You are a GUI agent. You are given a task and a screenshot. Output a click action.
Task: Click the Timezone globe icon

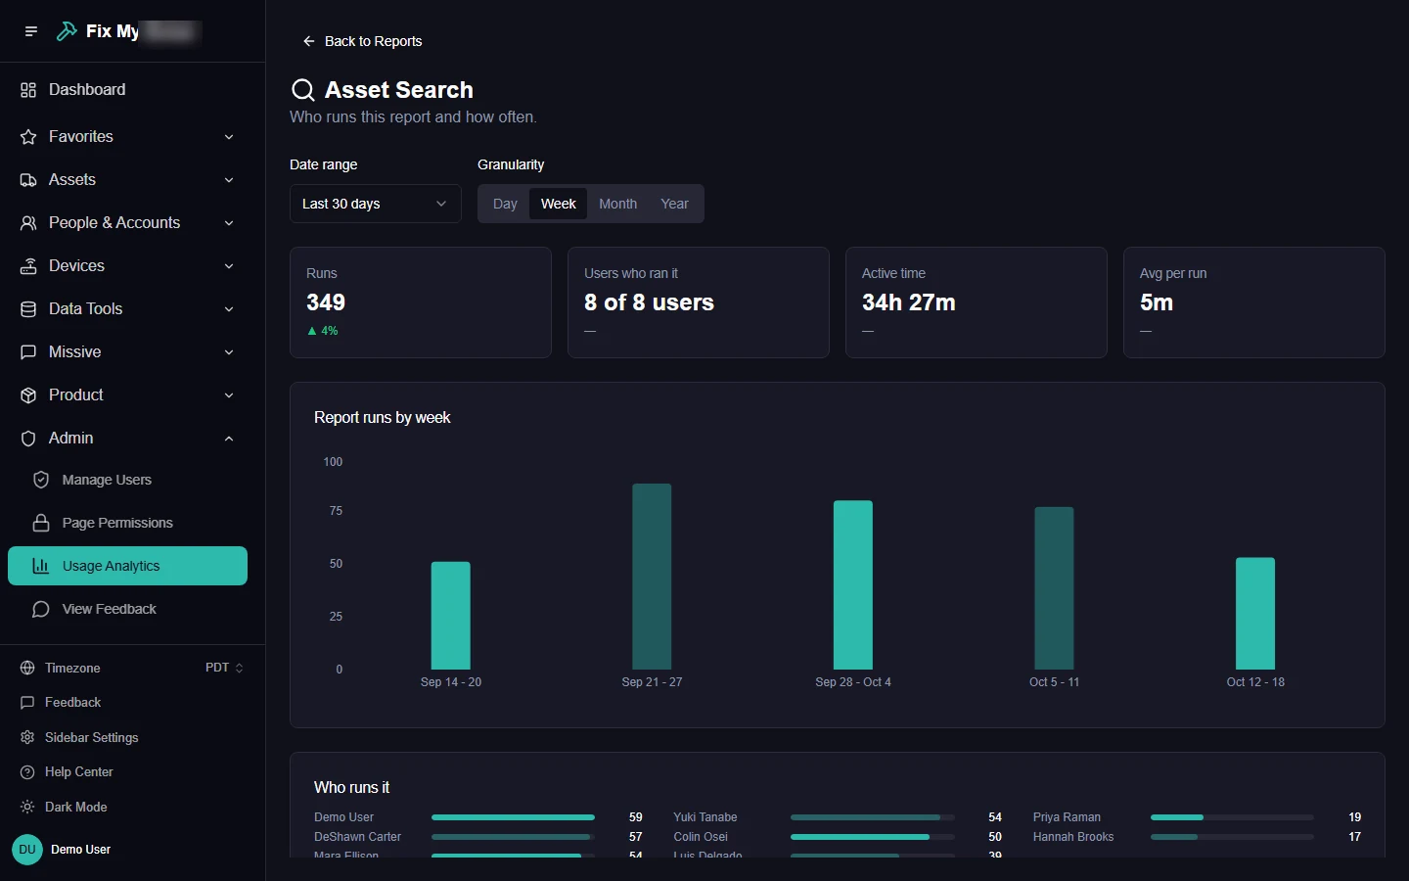(x=27, y=668)
